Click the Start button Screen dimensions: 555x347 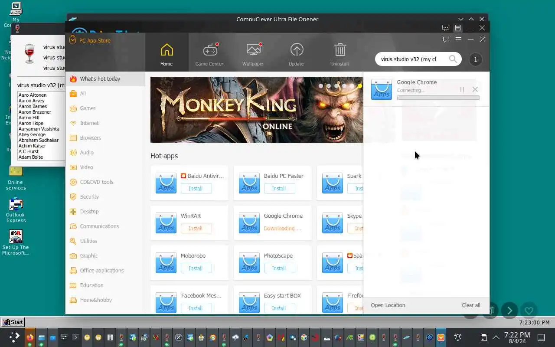point(13,322)
